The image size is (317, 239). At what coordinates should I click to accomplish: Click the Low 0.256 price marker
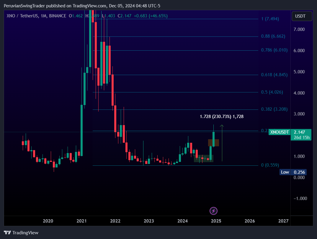click(293, 172)
